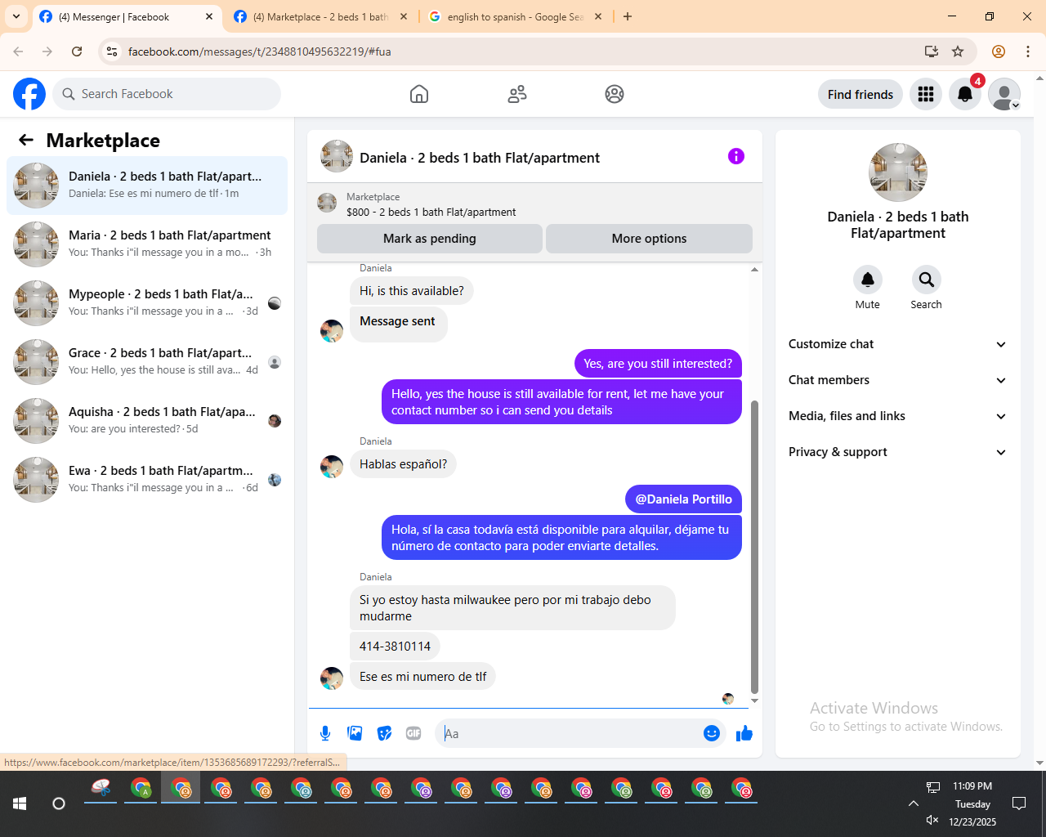Open chat header Daniela 2 beds 1 bath
Viewport: 1046px width, 837px height.
point(480,158)
